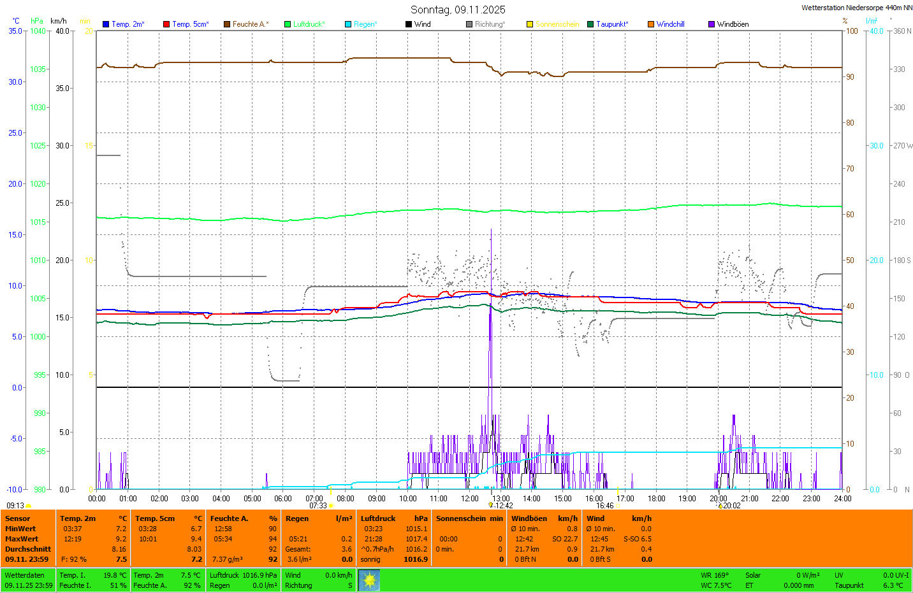913x593 pixels.
Task: Click the Wetterstation Niedersorpe 440m NN text
Action: [856, 8]
